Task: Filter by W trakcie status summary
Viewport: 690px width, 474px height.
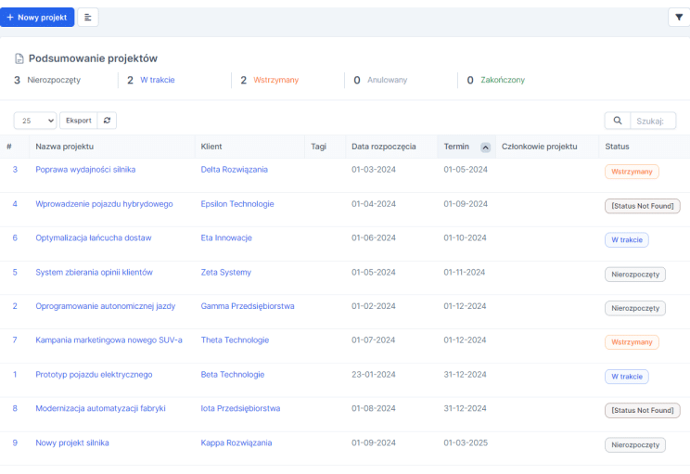Action: pyautogui.click(x=157, y=81)
